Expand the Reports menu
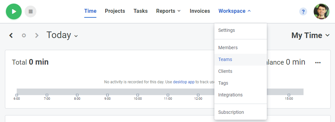Image resolution: width=335 pixels, height=122 pixels. coord(168,11)
